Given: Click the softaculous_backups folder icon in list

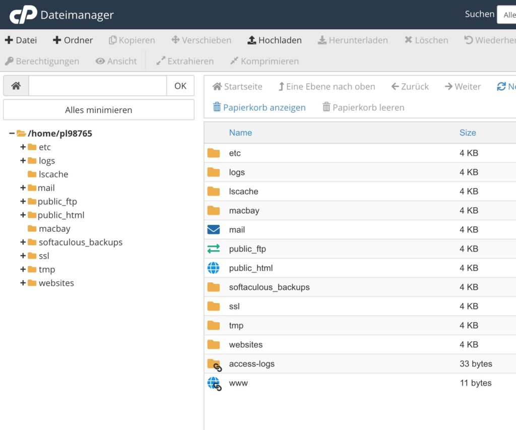Looking at the screenshot, I should point(214,287).
